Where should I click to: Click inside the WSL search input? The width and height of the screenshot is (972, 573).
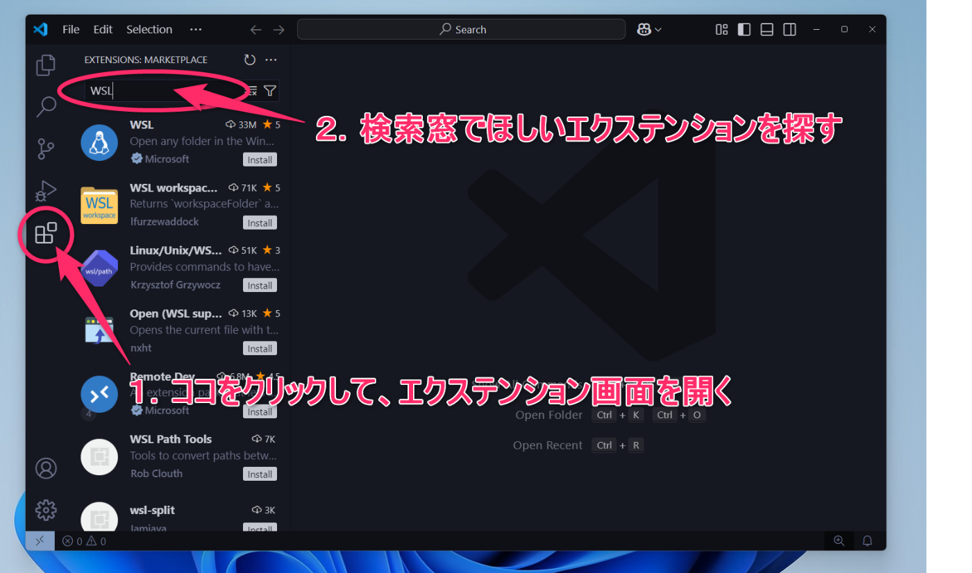coord(139,90)
